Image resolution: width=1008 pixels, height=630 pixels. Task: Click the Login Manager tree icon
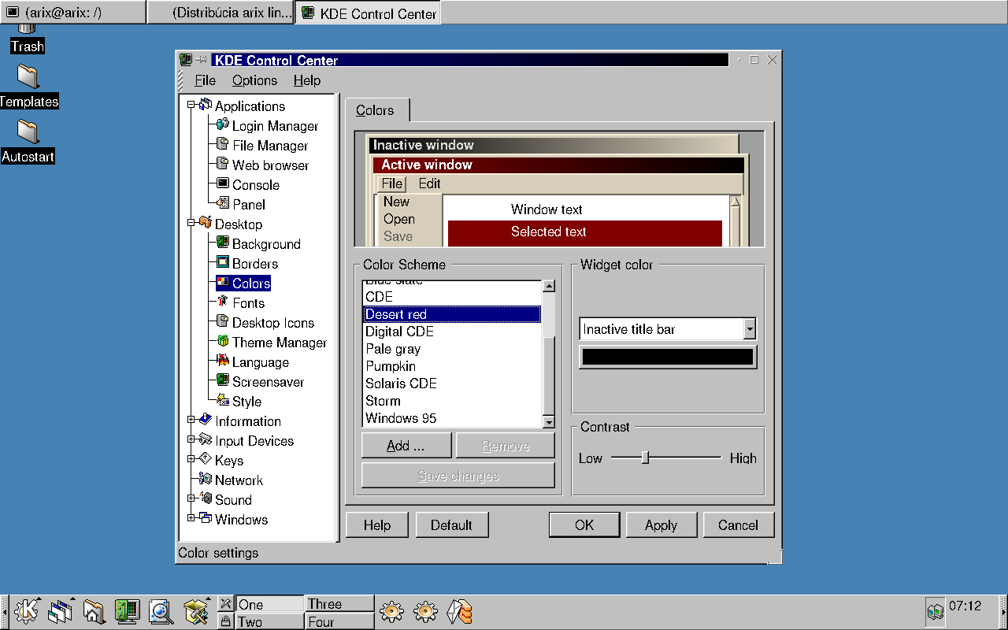(223, 125)
